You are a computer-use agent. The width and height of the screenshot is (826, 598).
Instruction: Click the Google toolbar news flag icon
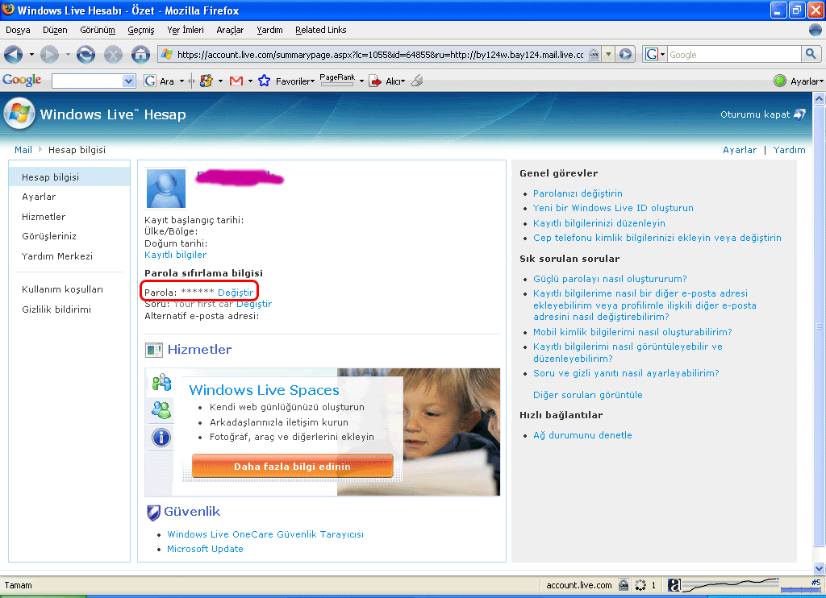click(x=206, y=81)
